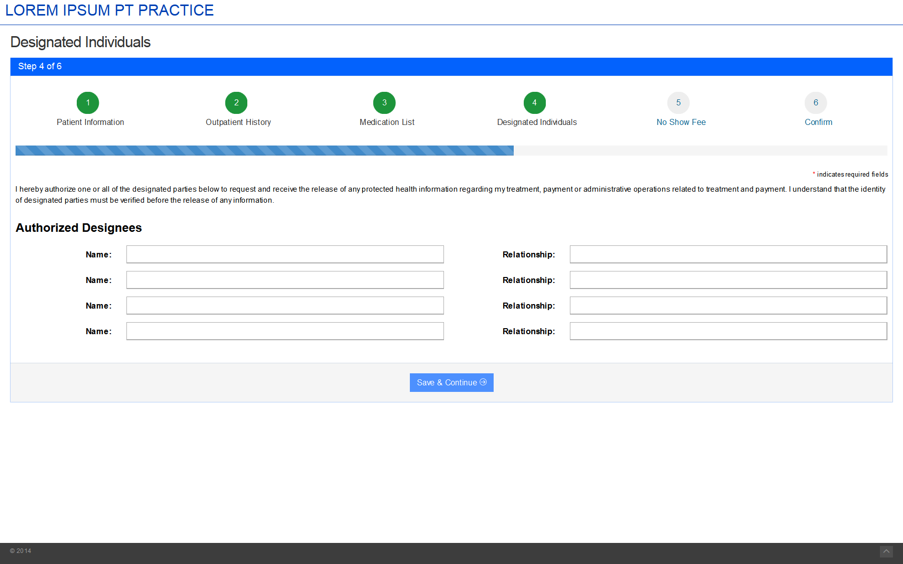903x564 pixels.
Task: Jump to step 5 No Show Fee circle
Action: pyautogui.click(x=678, y=103)
